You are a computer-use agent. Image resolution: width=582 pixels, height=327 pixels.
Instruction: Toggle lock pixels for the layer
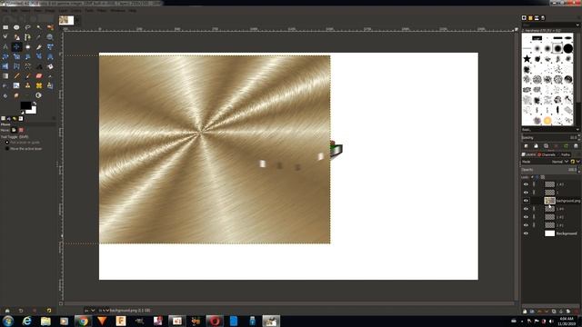click(532, 177)
